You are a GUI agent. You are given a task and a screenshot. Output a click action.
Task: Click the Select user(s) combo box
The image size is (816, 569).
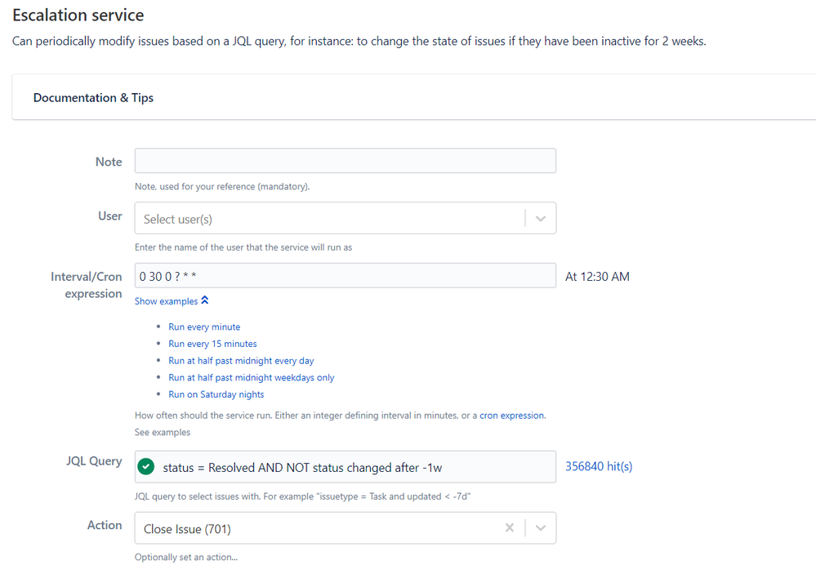click(x=345, y=218)
